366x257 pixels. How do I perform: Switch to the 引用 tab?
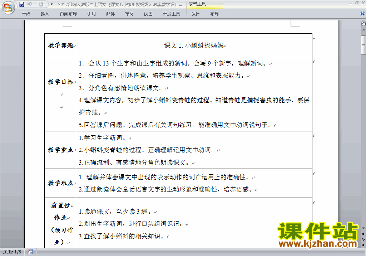click(91, 14)
